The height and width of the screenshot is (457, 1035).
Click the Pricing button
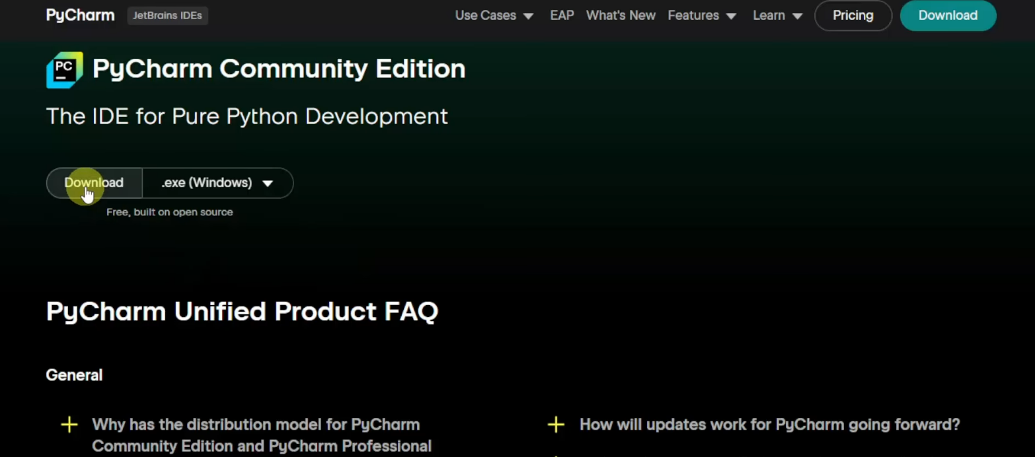(x=853, y=15)
